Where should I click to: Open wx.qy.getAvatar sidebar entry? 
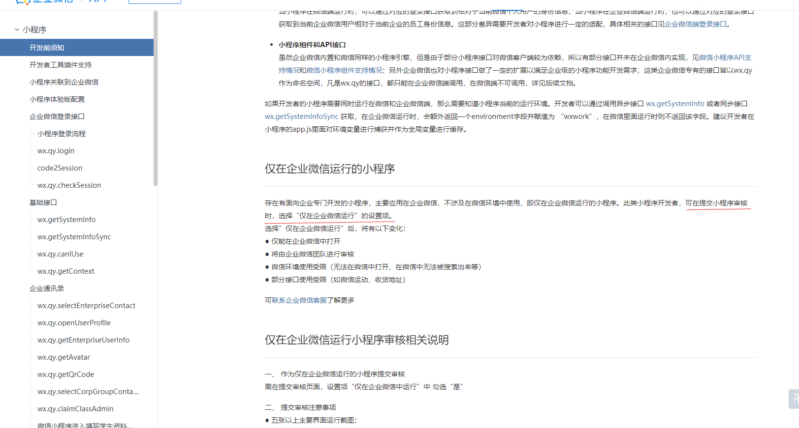pyautogui.click(x=64, y=357)
